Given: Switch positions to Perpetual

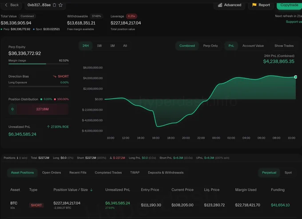Looking at the screenshot, I should point(269,173).
